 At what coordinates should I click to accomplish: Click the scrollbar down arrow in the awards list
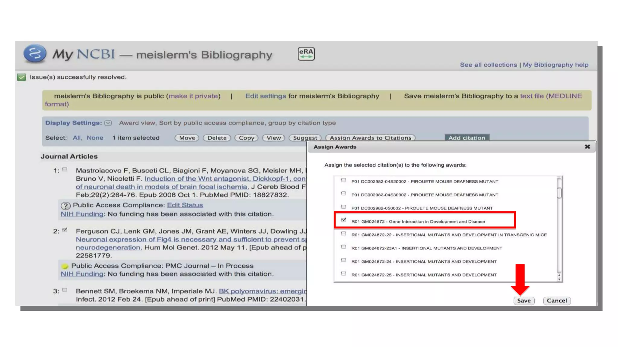tap(559, 279)
